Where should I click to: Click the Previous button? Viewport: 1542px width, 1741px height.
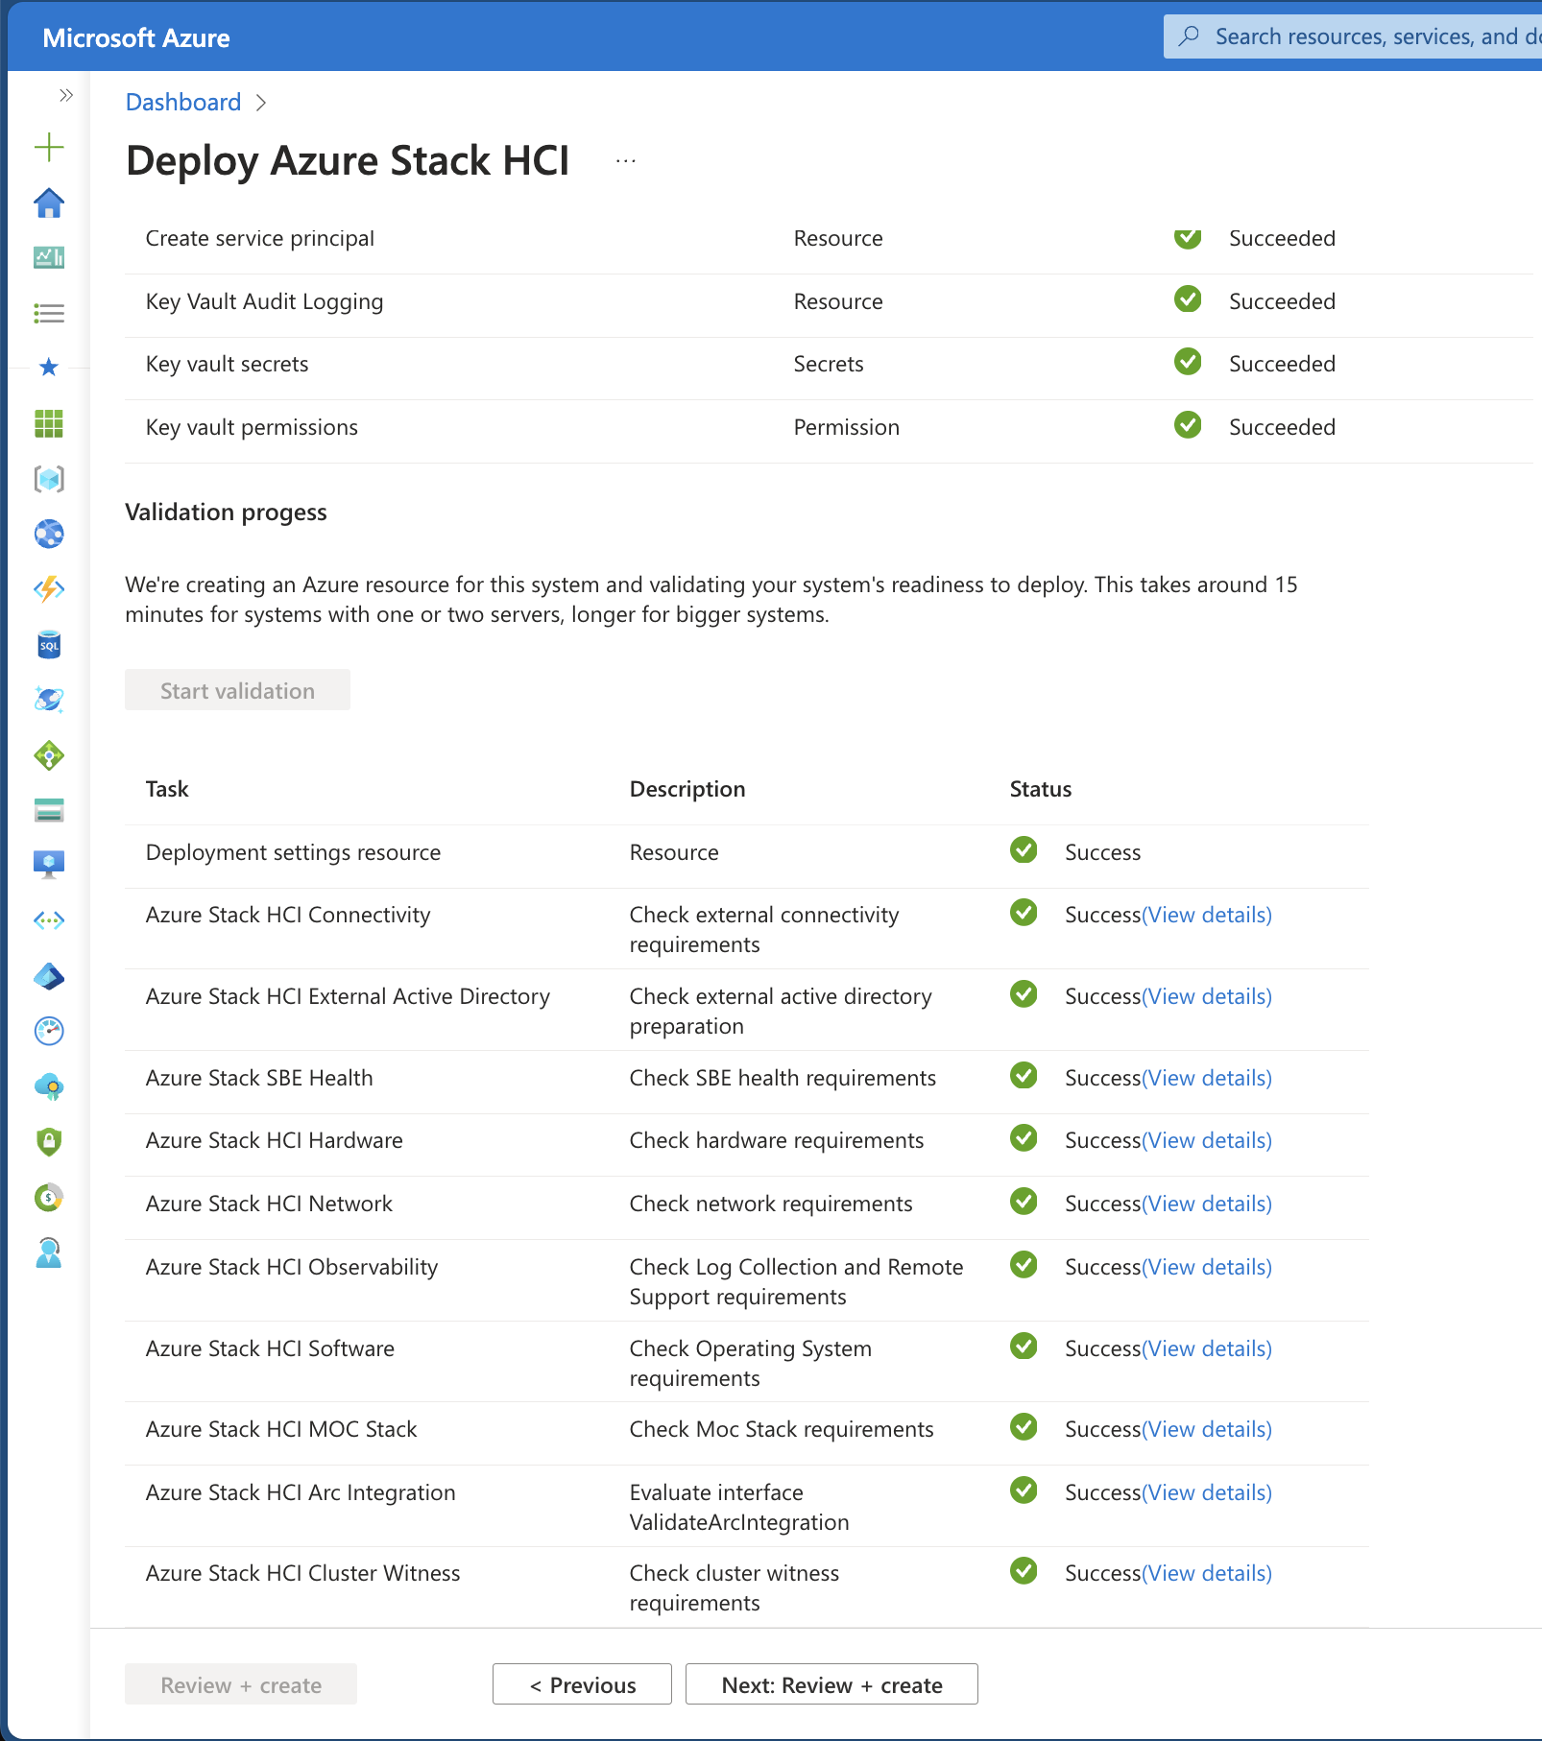coord(582,1684)
